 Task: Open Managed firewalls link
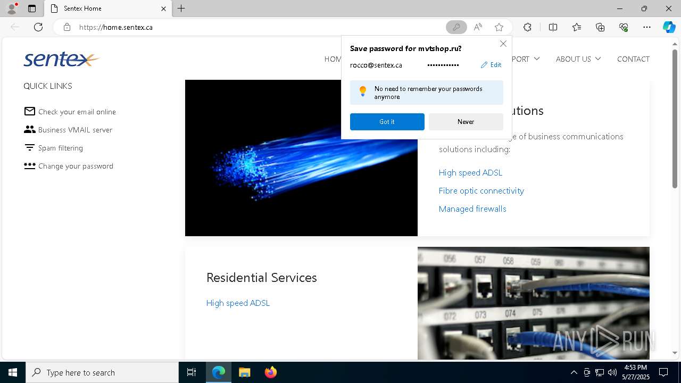472,209
